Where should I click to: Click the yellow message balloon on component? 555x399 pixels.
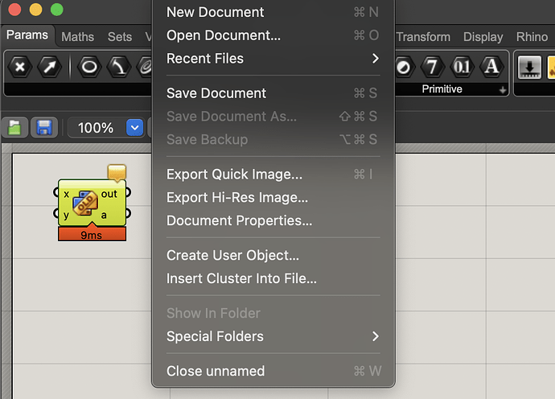pyautogui.click(x=117, y=172)
